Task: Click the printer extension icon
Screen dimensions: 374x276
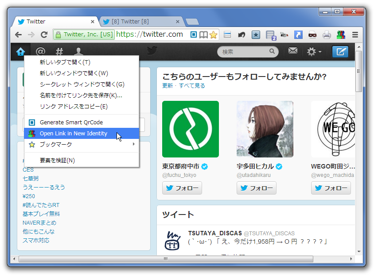Action: pyautogui.click(x=327, y=35)
